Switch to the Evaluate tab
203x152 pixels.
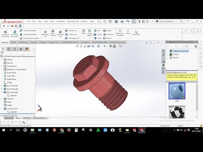coord(33,42)
